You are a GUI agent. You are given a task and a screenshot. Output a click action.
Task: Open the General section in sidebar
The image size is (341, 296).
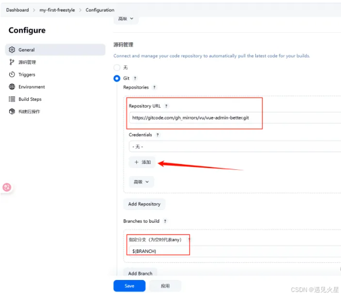[55, 50]
